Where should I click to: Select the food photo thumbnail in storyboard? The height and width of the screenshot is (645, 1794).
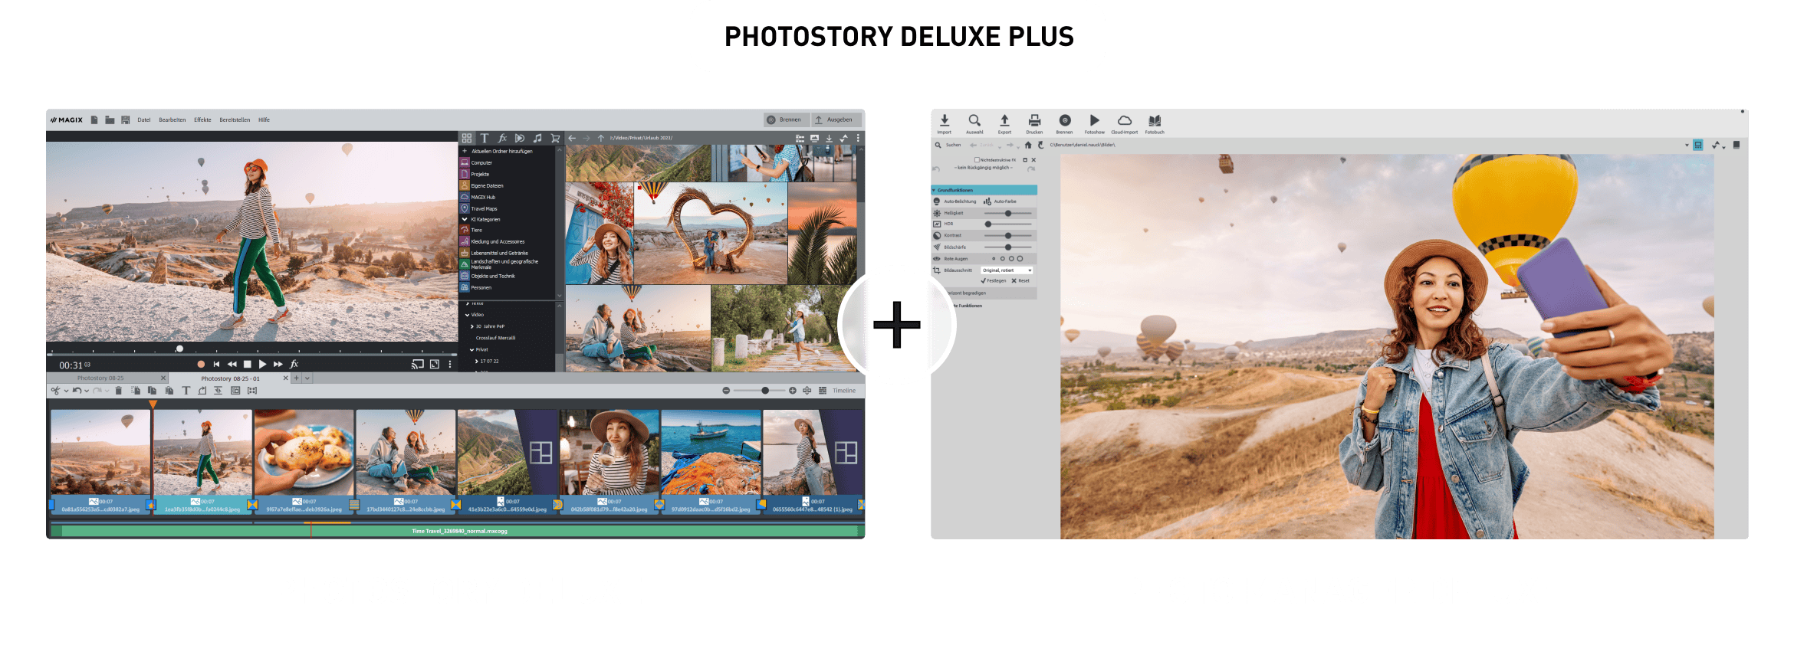[304, 453]
